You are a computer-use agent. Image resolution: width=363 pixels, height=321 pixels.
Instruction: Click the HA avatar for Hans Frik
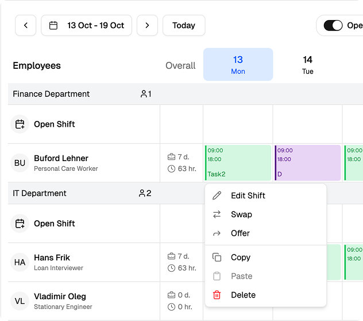click(20, 263)
